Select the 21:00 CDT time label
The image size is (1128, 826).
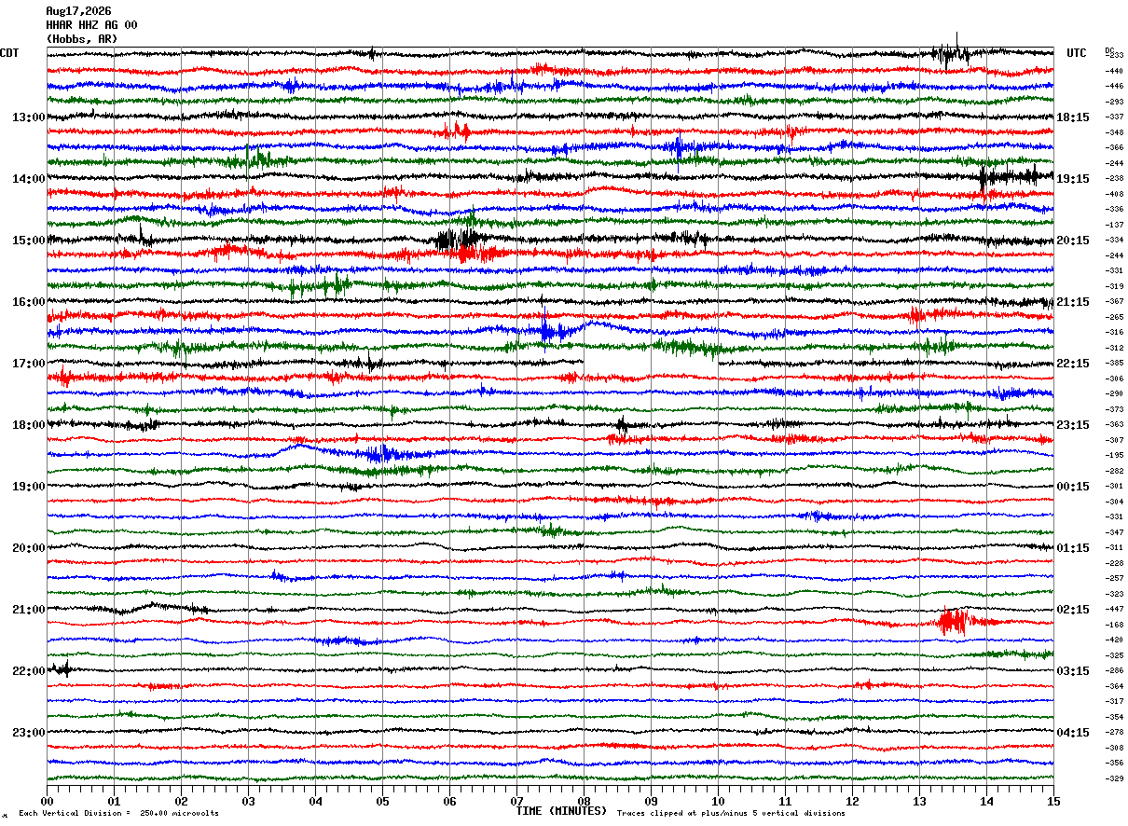click(29, 610)
